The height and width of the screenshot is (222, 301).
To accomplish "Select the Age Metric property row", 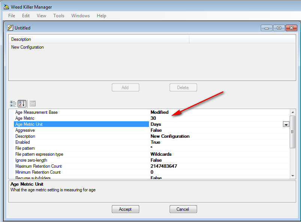I will click(81, 118).
